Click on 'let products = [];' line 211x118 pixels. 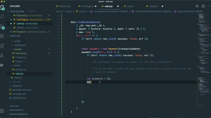[x=99, y=79]
